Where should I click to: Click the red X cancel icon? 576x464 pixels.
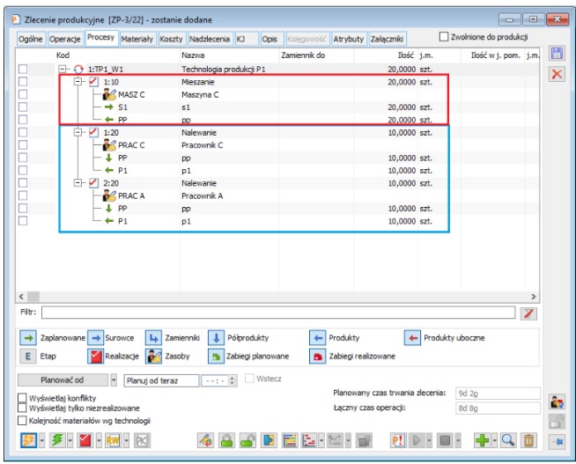coord(557,74)
